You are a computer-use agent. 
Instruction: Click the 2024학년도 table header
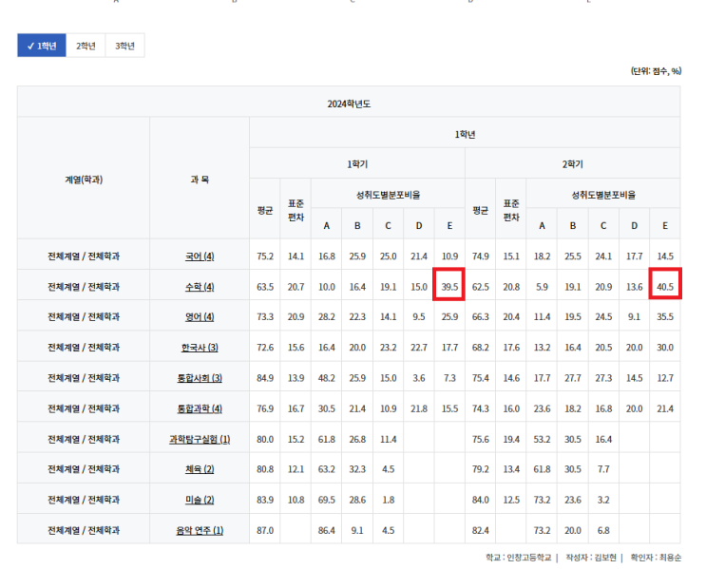tap(348, 103)
